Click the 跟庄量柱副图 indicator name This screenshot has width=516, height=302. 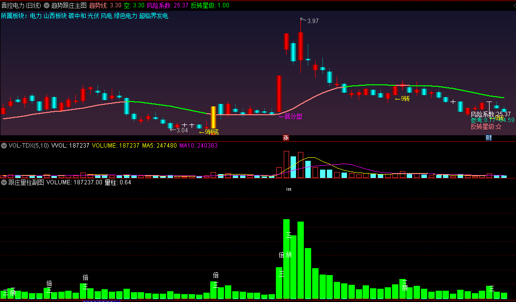pos(26,182)
